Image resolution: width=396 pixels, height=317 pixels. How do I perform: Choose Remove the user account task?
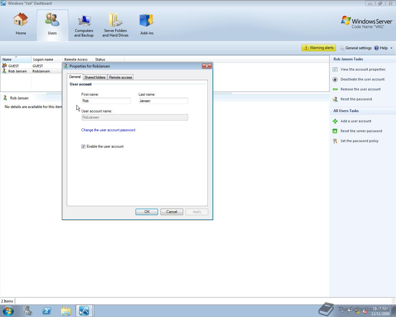click(360, 89)
